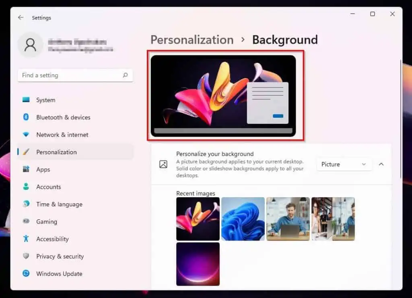The width and height of the screenshot is (412, 298).
Task: Open the Picture background type dropdown
Action: click(x=344, y=164)
